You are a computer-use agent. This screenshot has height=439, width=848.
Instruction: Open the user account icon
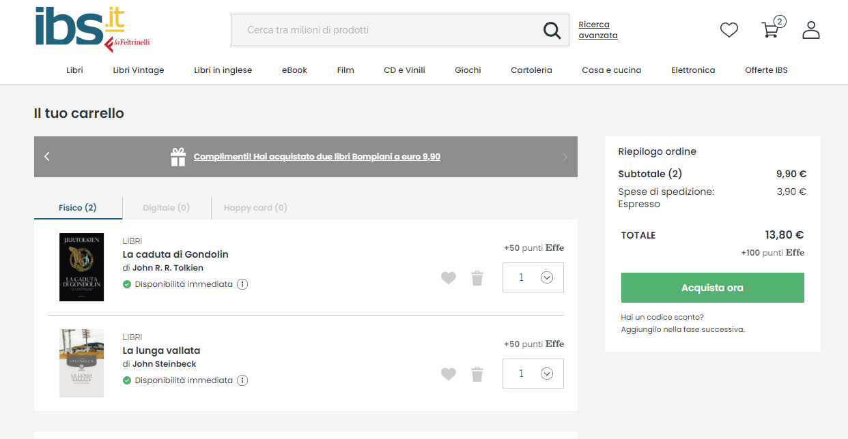click(810, 30)
